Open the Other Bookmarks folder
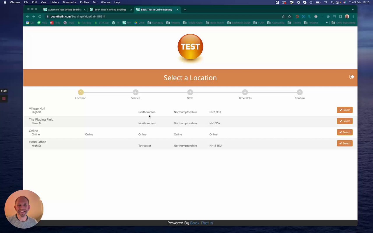Viewport: 373px width, 233px height. [344, 23]
